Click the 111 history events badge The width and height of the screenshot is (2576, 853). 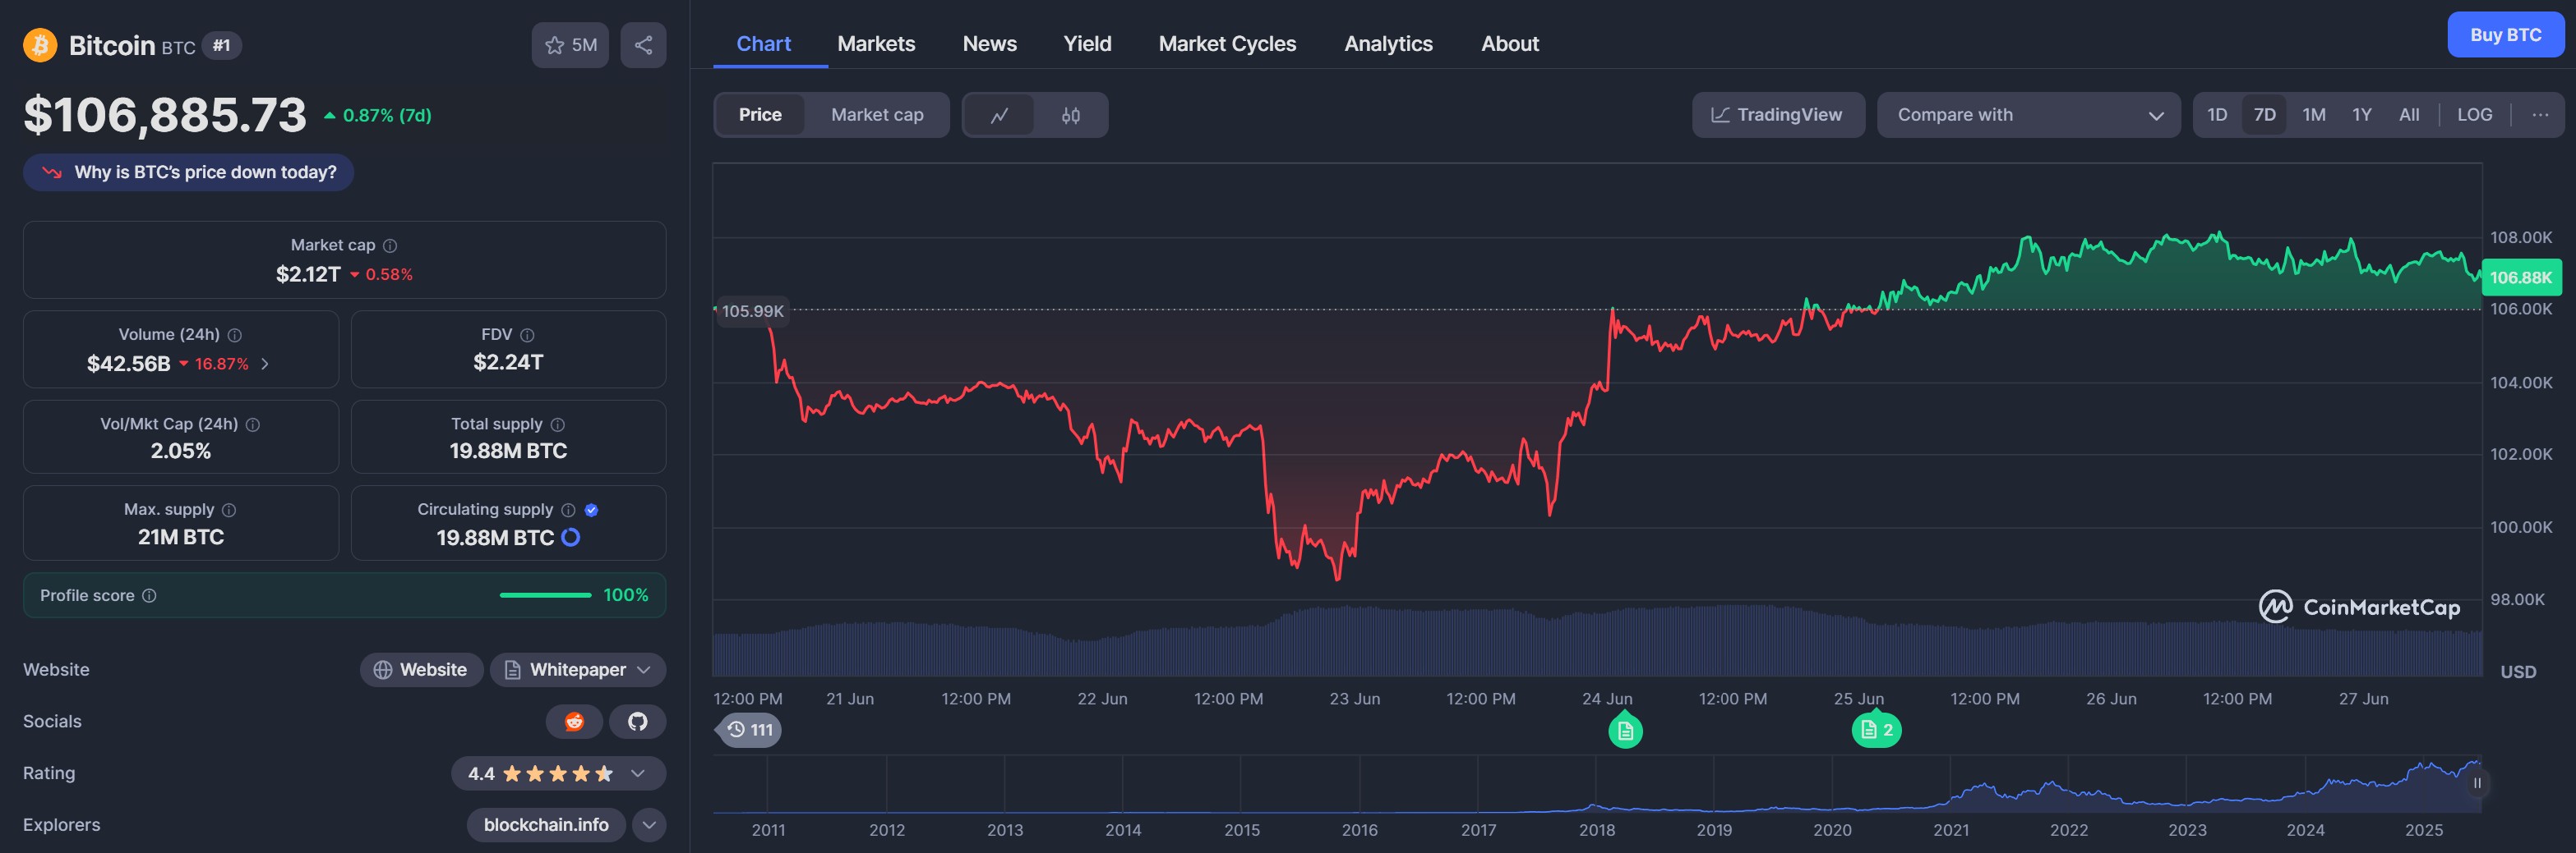[750, 730]
